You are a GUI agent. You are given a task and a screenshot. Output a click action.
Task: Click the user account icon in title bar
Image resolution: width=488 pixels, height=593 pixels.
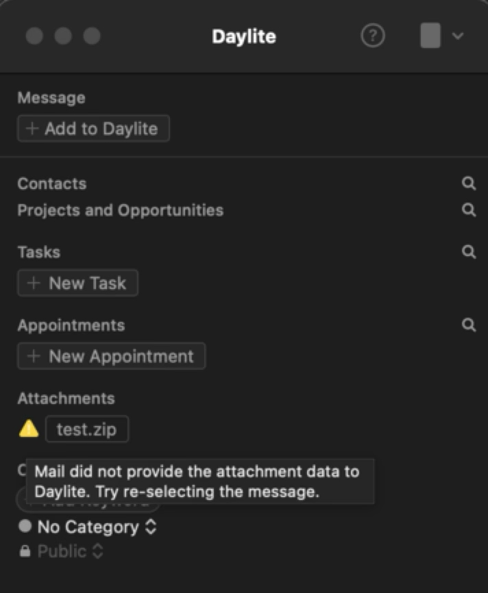(x=430, y=36)
